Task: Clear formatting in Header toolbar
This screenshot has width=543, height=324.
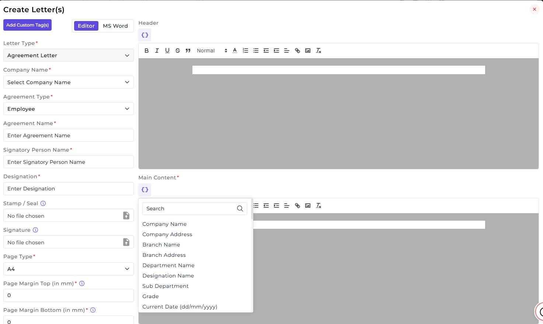Action: point(319,51)
